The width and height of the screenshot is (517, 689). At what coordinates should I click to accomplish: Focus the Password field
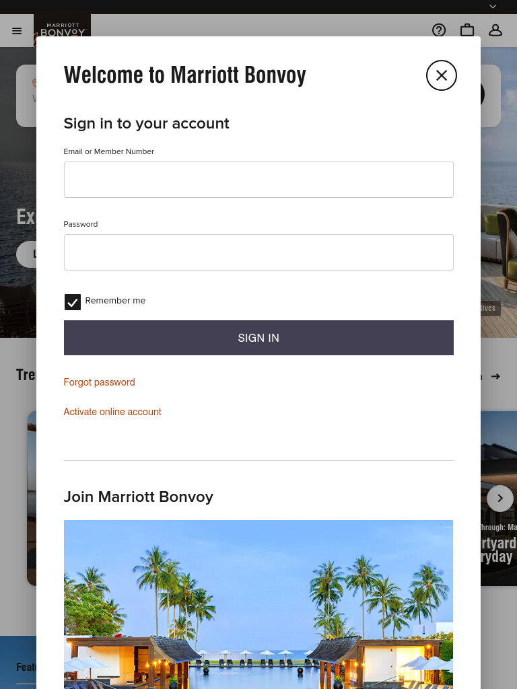[x=258, y=252]
